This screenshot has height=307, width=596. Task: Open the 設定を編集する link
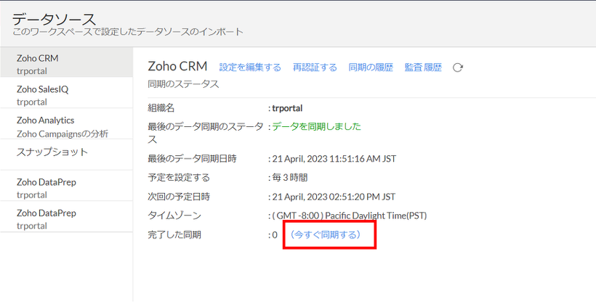250,67
